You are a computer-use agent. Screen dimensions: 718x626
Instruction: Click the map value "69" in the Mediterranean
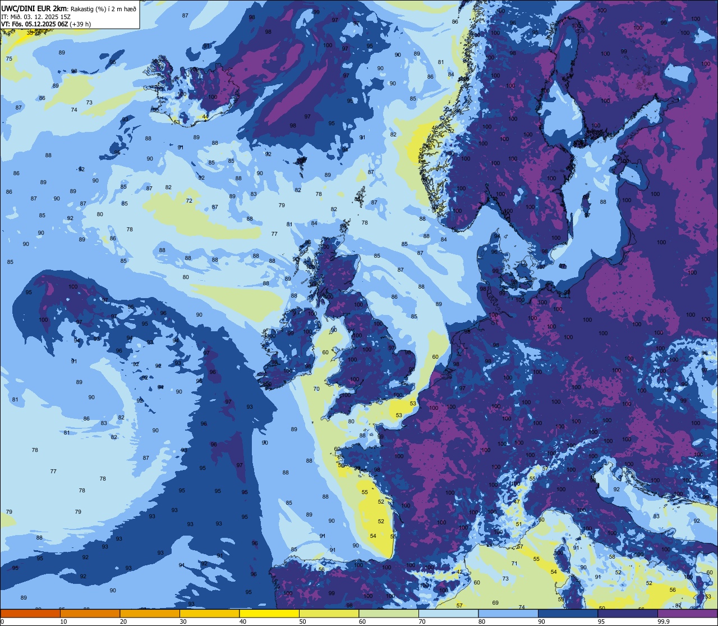click(495, 602)
